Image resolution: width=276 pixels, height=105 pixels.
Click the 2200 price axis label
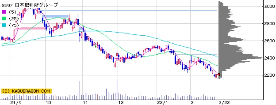[269, 75]
